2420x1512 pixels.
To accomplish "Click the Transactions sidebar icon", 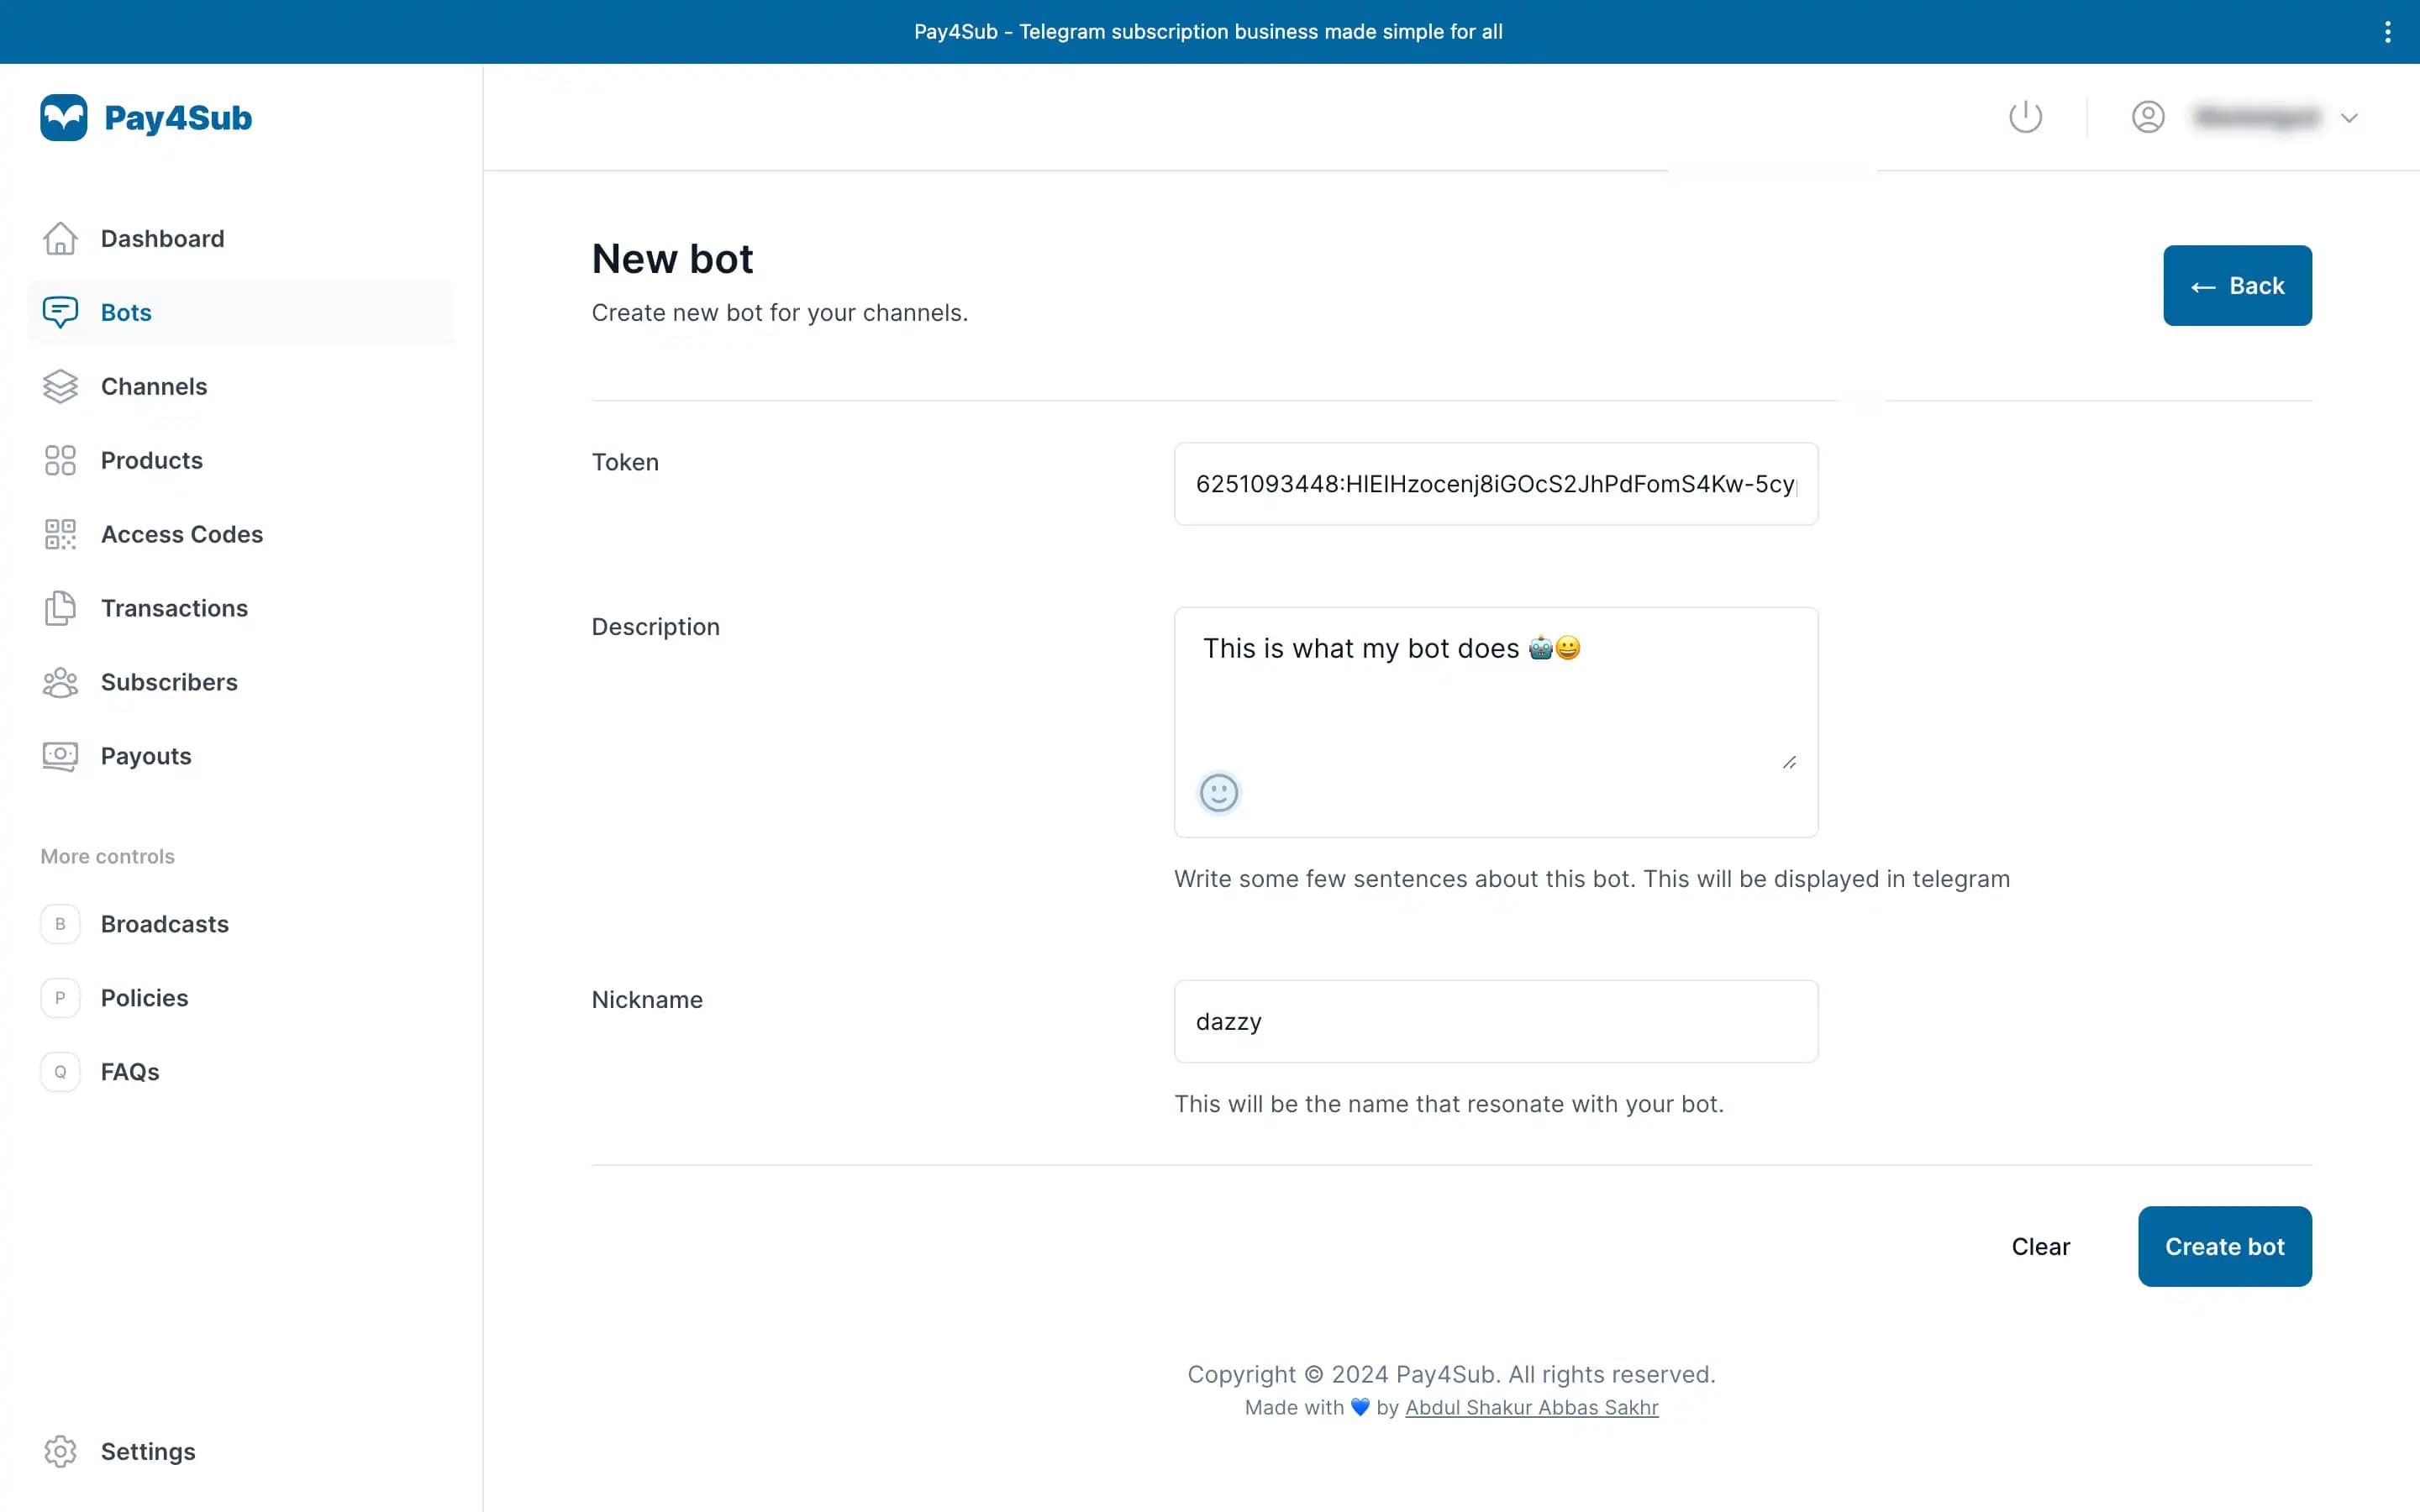I will (x=59, y=608).
